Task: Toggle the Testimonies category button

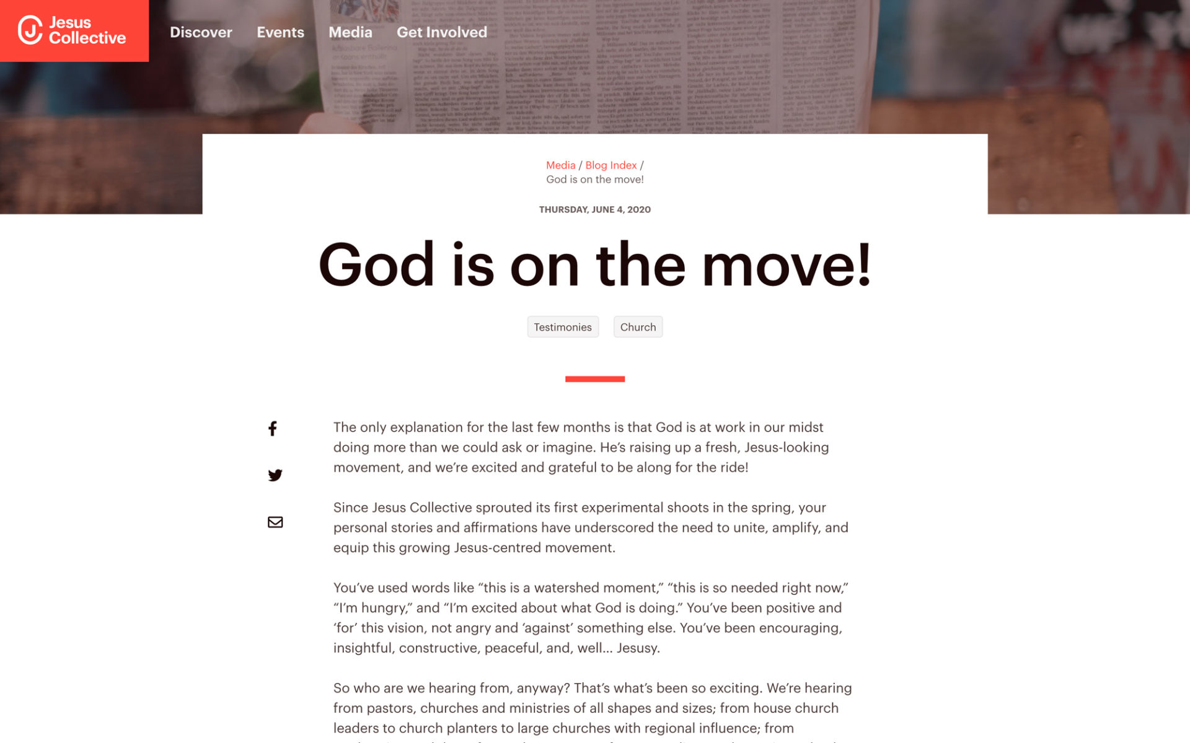Action: pos(562,326)
